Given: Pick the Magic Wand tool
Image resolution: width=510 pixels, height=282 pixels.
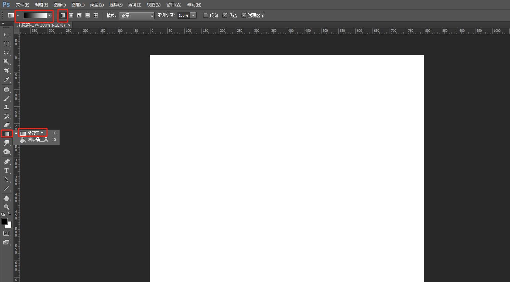Looking at the screenshot, I should point(6,62).
